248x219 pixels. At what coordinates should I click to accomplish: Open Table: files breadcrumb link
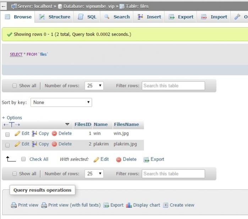point(137,6)
